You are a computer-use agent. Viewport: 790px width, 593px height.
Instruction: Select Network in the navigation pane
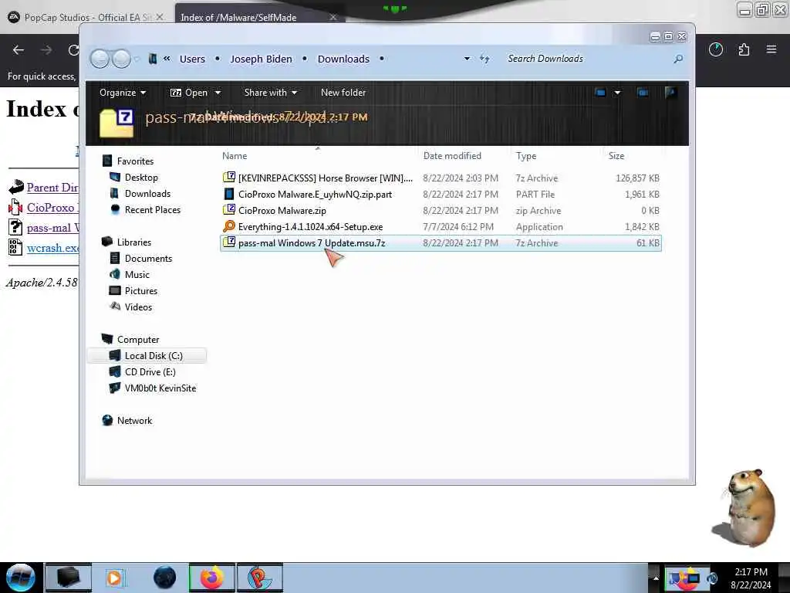(134, 421)
